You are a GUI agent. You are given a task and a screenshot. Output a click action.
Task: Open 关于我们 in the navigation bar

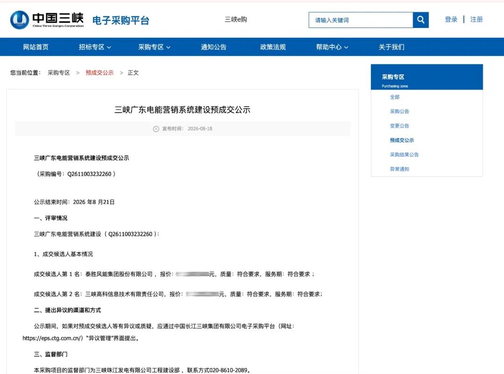391,47
